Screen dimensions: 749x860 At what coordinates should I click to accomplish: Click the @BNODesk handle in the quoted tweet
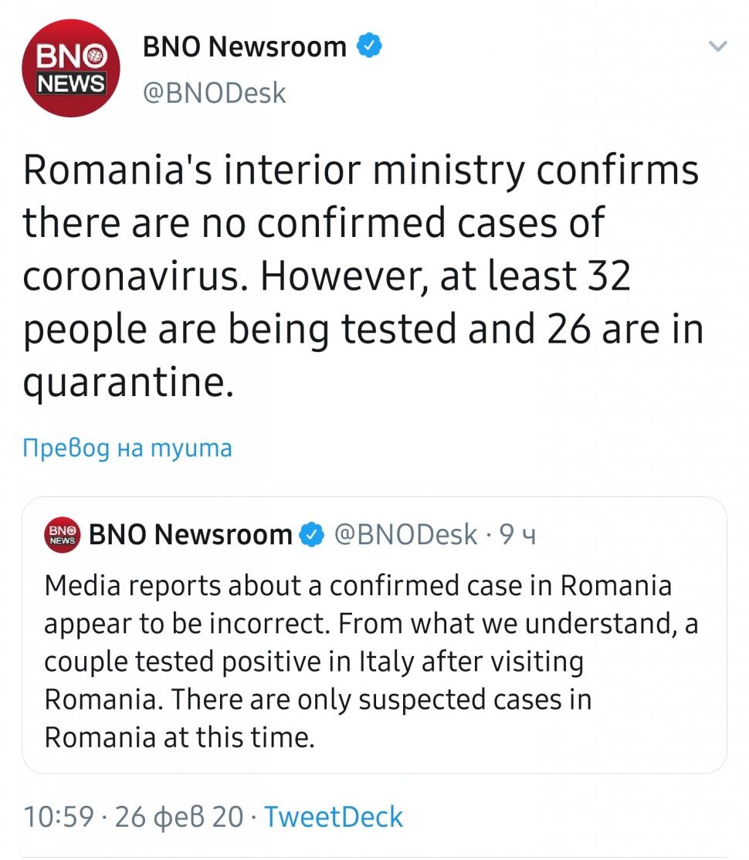point(405,535)
